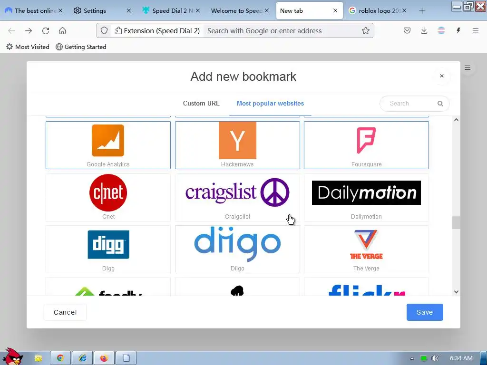The image size is (487, 365).
Task: Click the blank document taskbar icon
Action: [126, 358]
